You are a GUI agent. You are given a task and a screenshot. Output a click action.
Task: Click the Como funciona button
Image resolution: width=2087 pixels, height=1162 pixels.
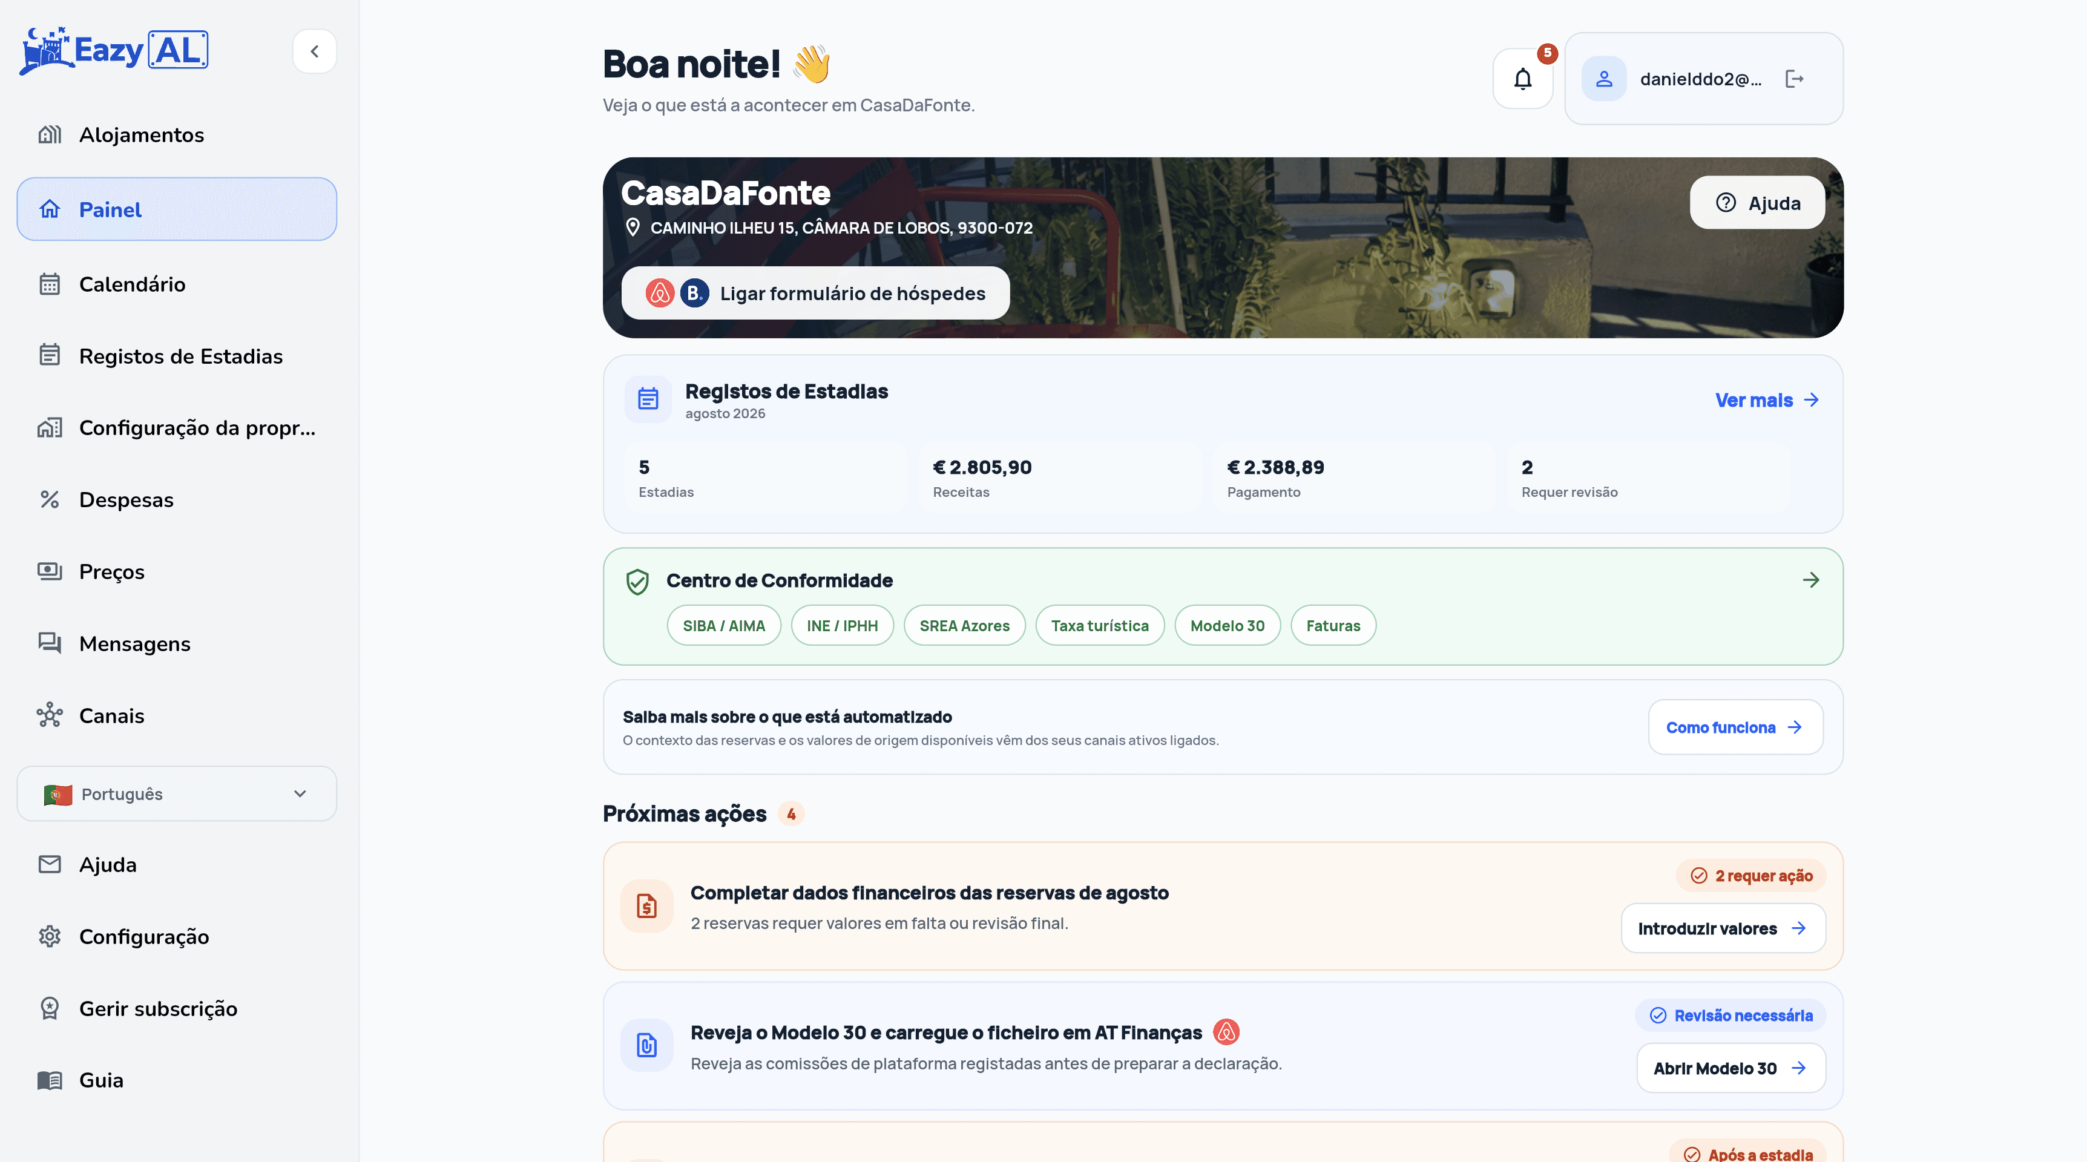pyautogui.click(x=1735, y=727)
